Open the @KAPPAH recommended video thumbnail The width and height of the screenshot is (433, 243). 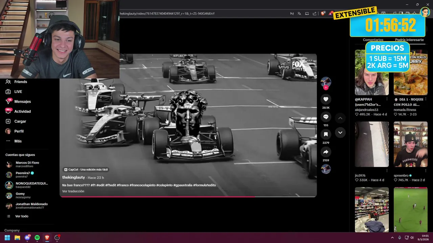pyautogui.click(x=372, y=73)
